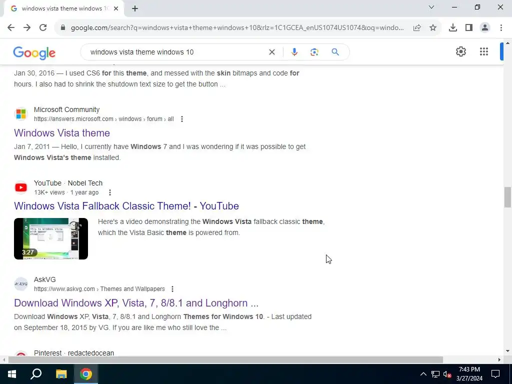Click Pinterest · redactedocean source text
Viewport: 512px width, 384px height.
[x=74, y=353]
